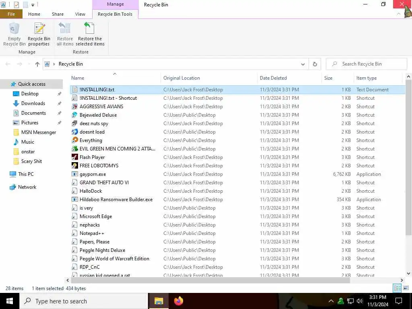This screenshot has width=412, height=309.
Task: Open the notification center
Action: [399, 301]
